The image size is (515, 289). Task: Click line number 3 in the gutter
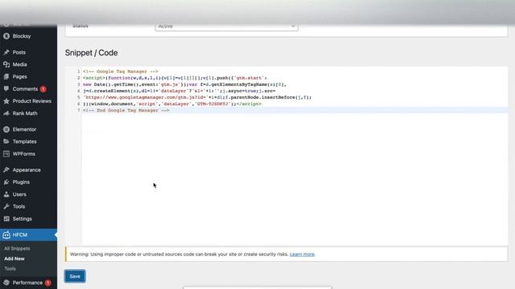pyautogui.click(x=79, y=84)
